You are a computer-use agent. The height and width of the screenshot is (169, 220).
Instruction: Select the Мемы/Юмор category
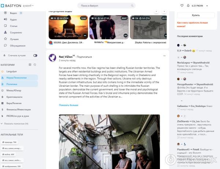[x=14, y=90]
